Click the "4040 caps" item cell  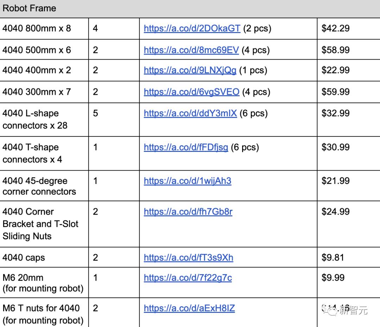point(24,258)
